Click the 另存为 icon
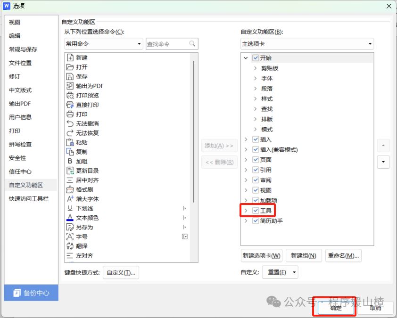 coord(70,227)
